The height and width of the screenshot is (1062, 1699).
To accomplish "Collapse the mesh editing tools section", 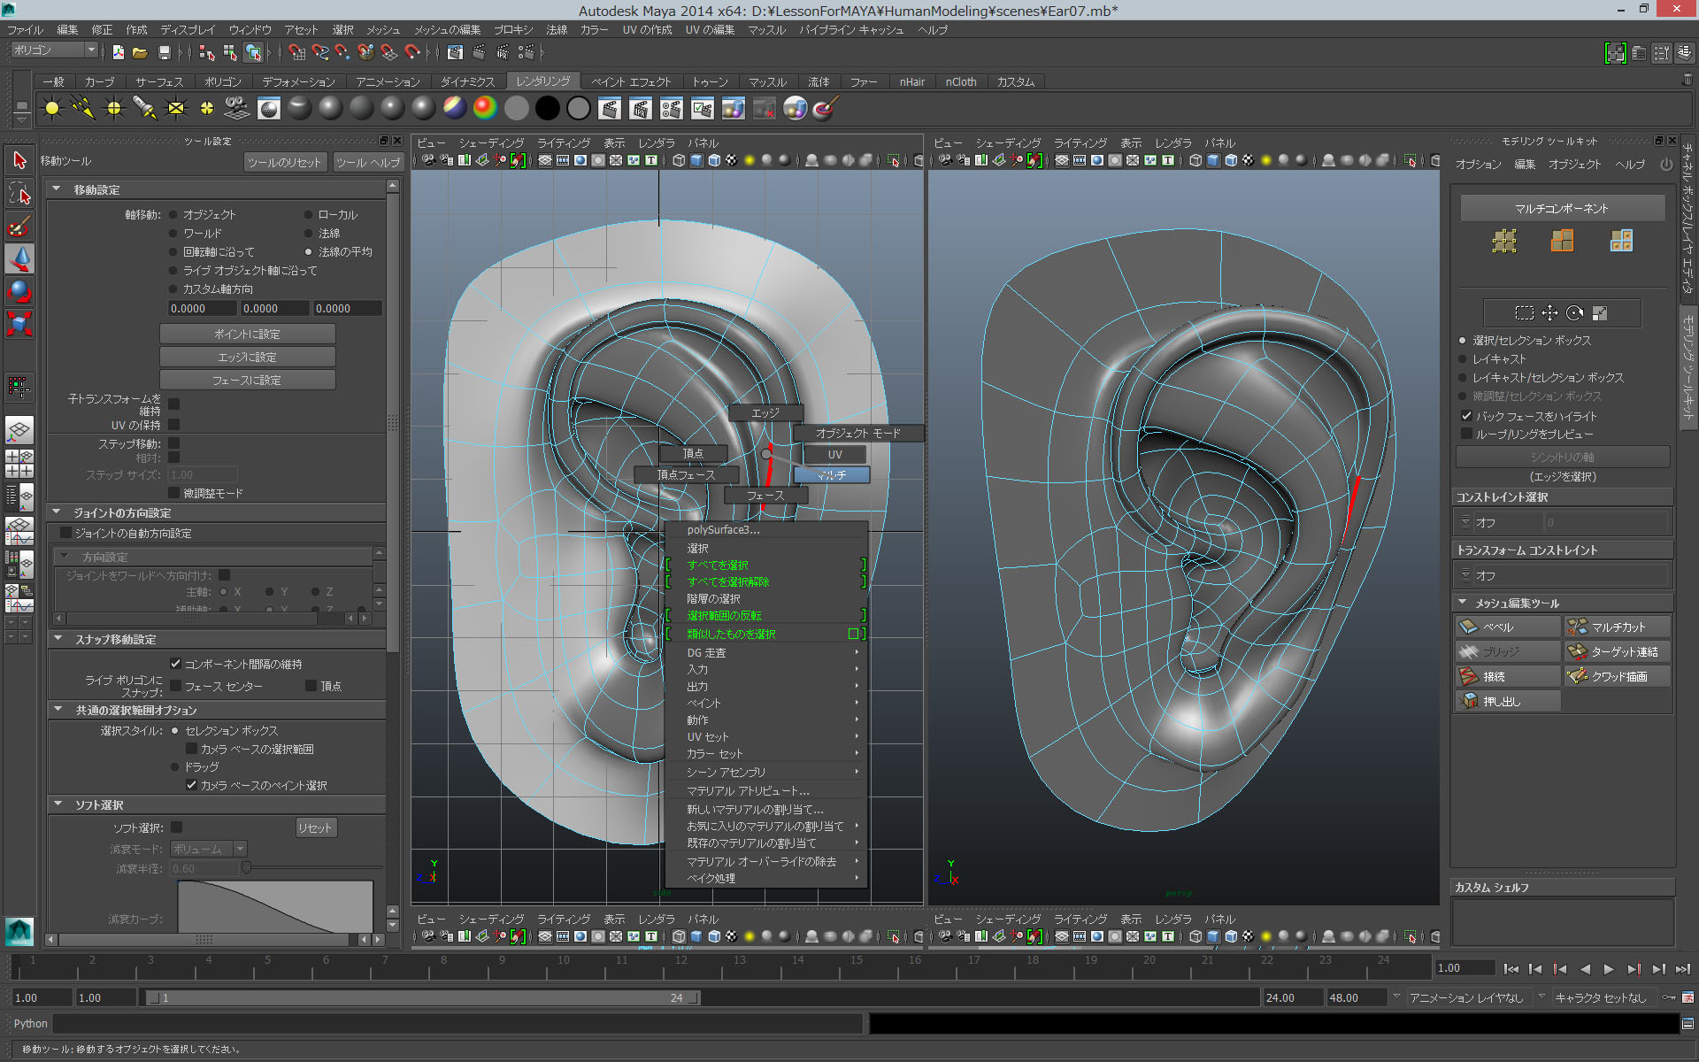I will (x=1462, y=603).
